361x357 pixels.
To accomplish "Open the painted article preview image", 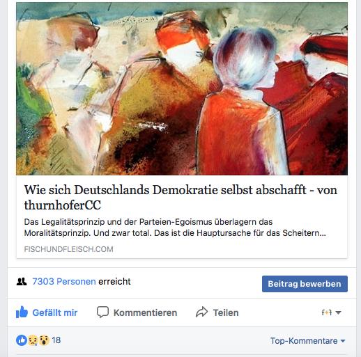I will pyautogui.click(x=182, y=88).
